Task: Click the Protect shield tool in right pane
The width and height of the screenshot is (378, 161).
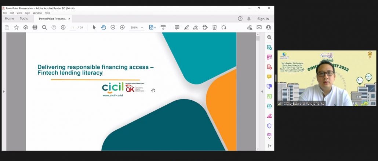Action: click(x=269, y=126)
